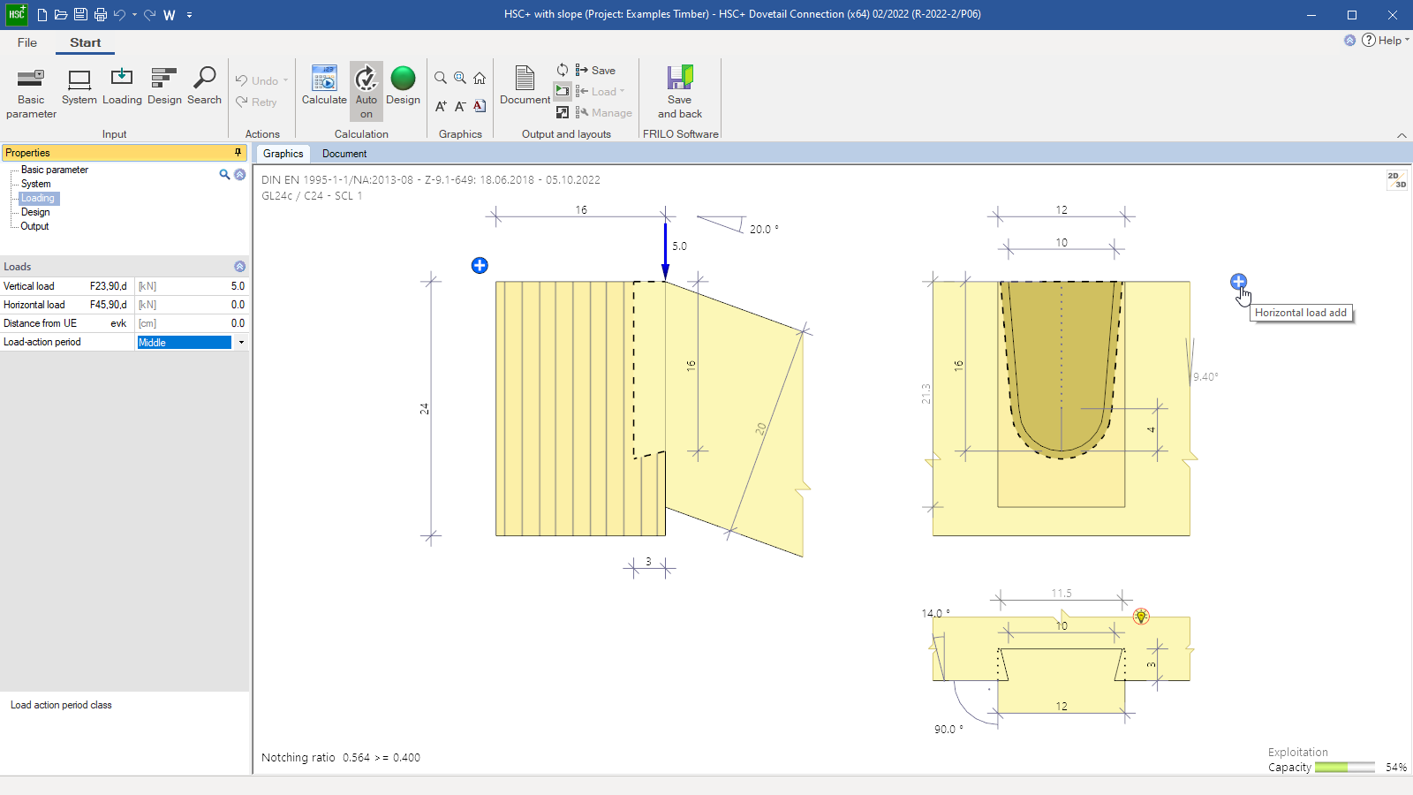Click the Capacity exploitation bar

1344,768
